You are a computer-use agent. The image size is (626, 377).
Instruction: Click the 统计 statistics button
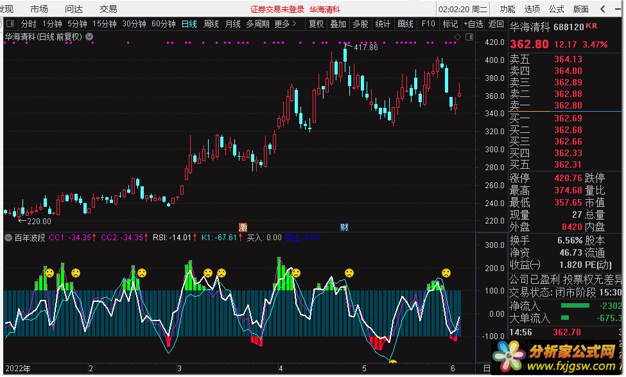pos(383,24)
